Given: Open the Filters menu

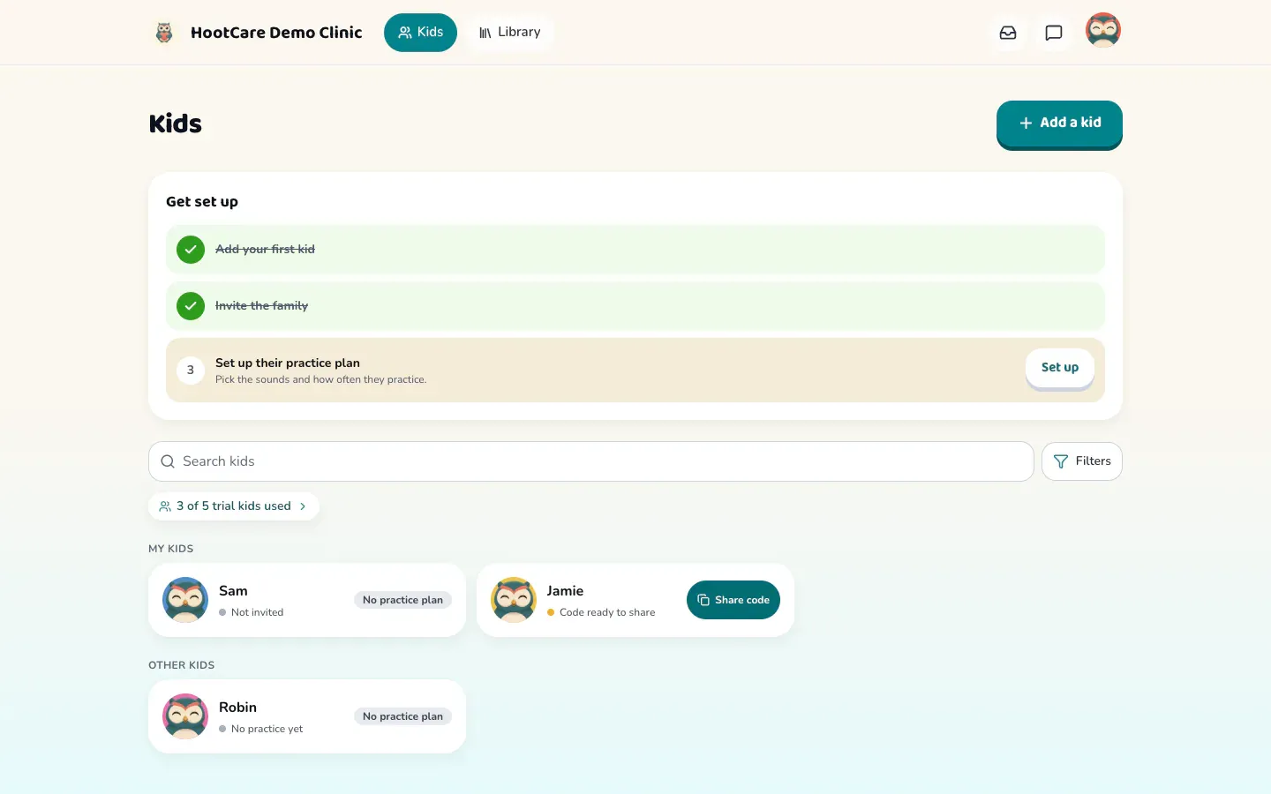Looking at the screenshot, I should [1082, 461].
